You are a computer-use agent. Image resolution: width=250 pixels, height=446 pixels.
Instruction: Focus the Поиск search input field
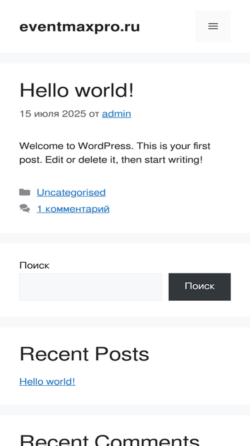tap(91, 287)
